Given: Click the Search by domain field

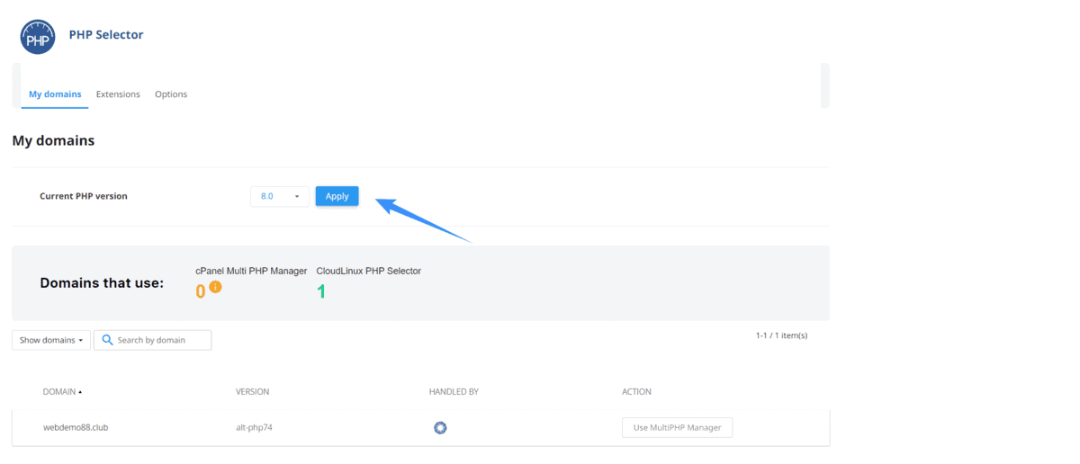Looking at the screenshot, I should (x=153, y=340).
